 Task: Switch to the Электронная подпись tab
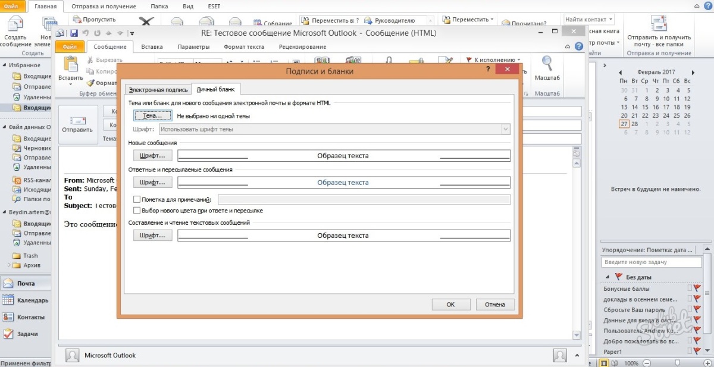pos(158,90)
